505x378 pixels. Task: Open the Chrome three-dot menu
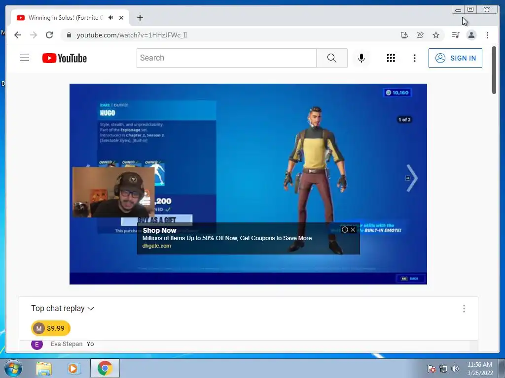point(487,35)
